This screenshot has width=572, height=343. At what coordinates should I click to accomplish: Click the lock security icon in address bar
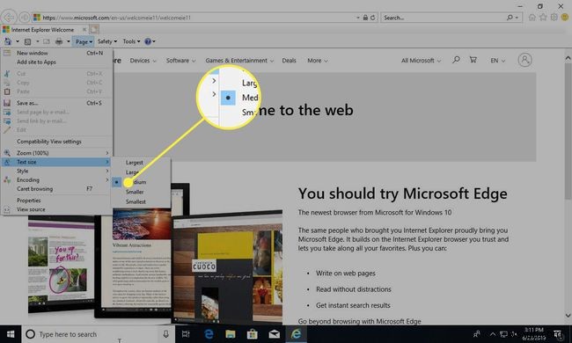365,18
